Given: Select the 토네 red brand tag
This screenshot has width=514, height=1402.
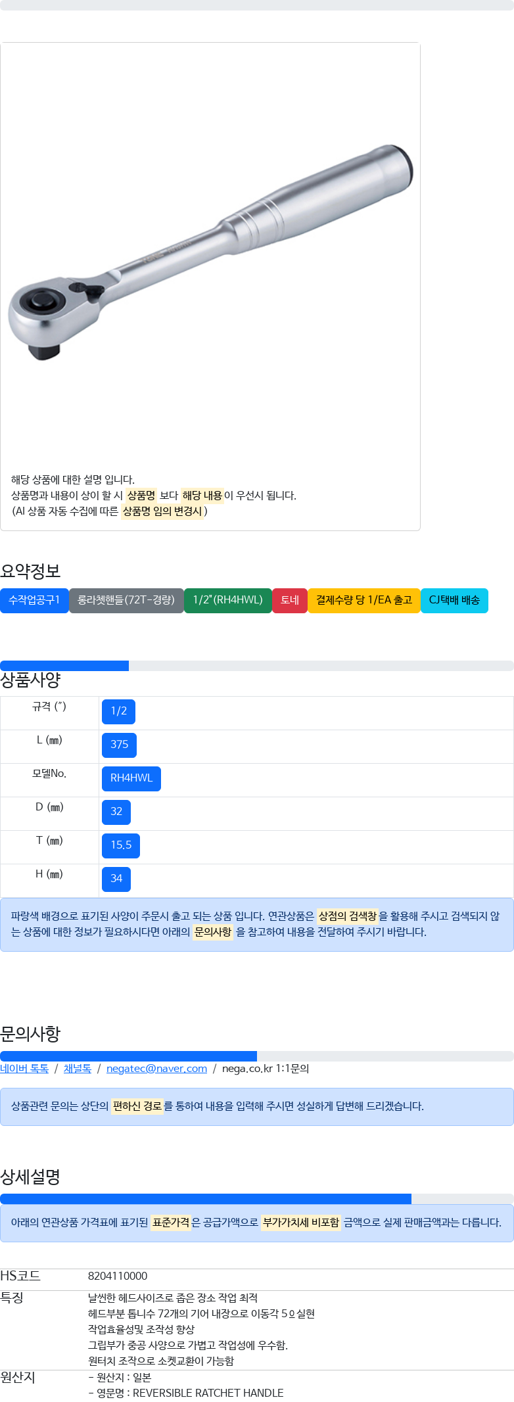Looking at the screenshot, I should click(x=290, y=600).
